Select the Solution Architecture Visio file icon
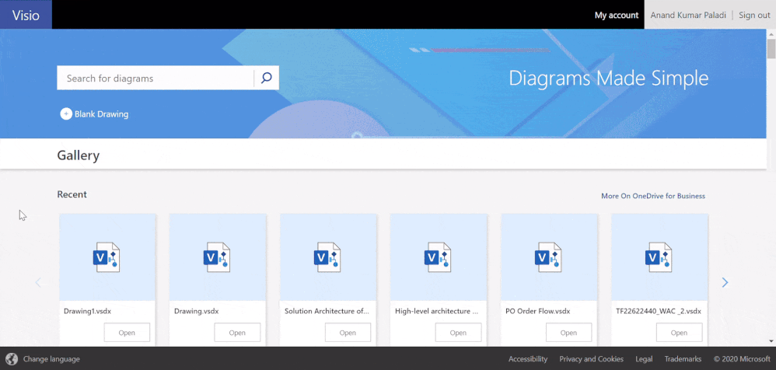 pyautogui.click(x=327, y=257)
